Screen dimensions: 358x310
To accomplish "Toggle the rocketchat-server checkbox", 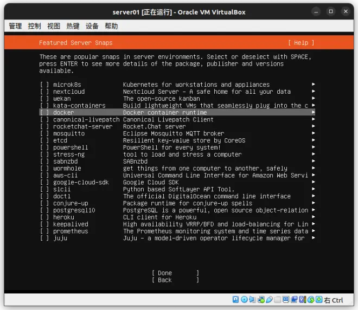I will (44, 127).
